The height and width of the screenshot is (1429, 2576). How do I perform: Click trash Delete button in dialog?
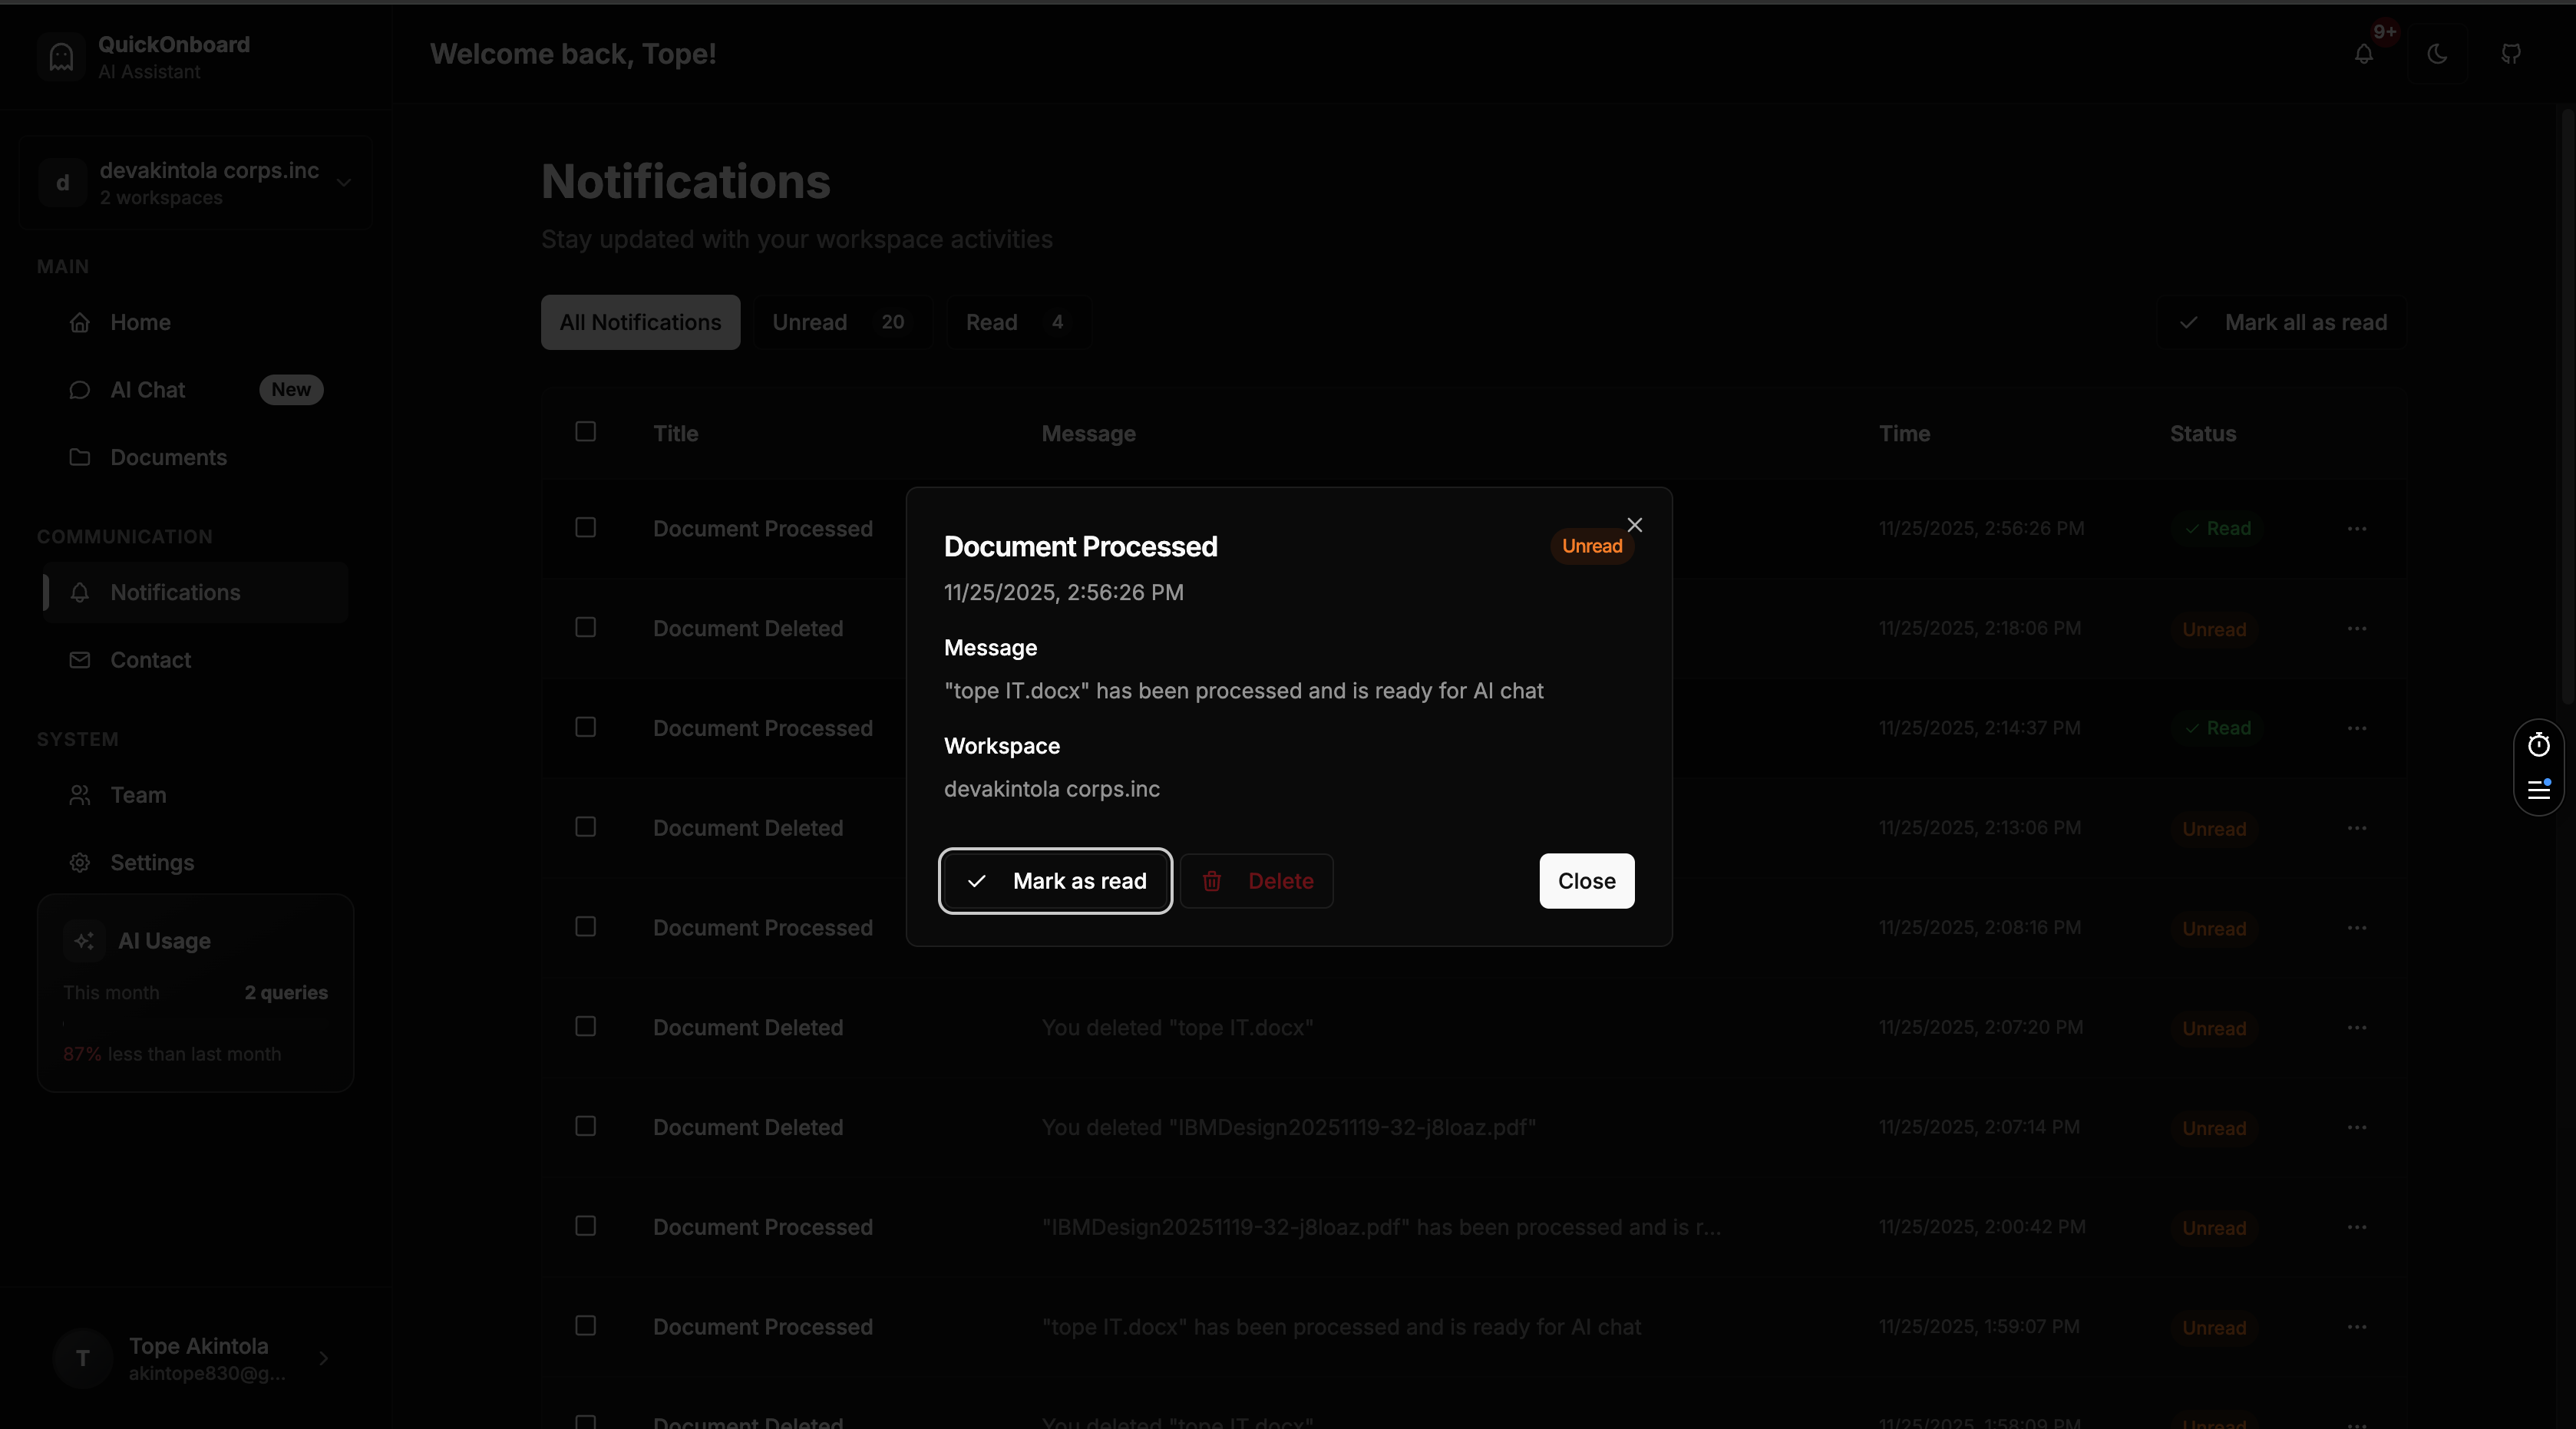[1256, 881]
